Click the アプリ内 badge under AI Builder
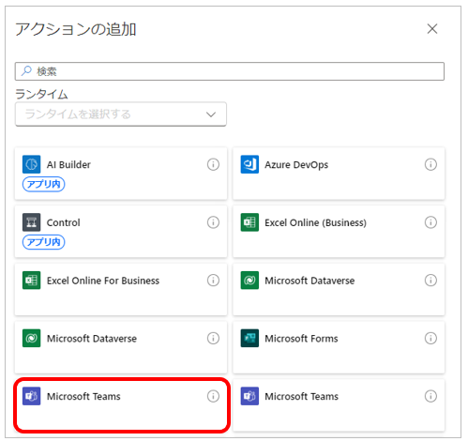468x441 pixels. click(x=43, y=184)
